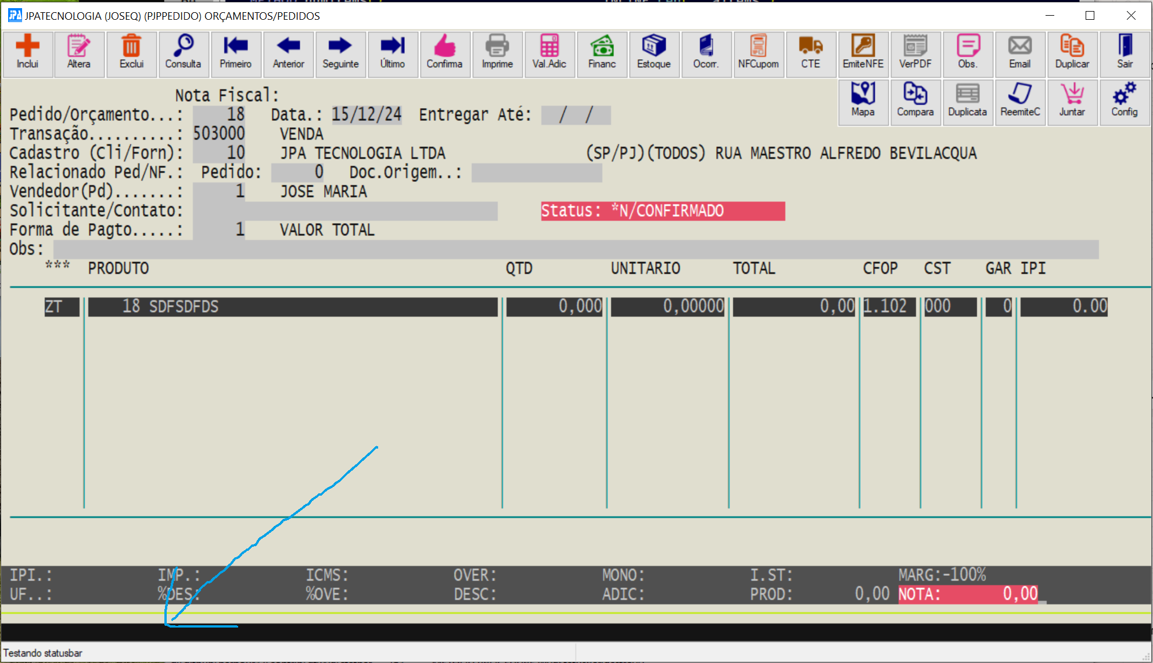Go to Seguinte record arrow
This screenshot has width=1153, height=663.
click(340, 46)
